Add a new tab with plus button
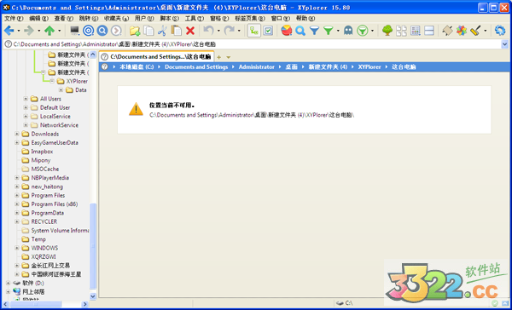This screenshot has height=310, width=512. pos(218,57)
